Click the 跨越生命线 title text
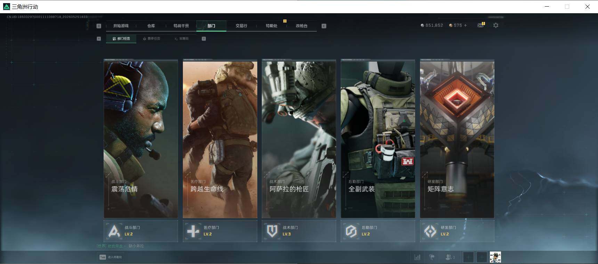This screenshot has height=264, width=598. 207,189
